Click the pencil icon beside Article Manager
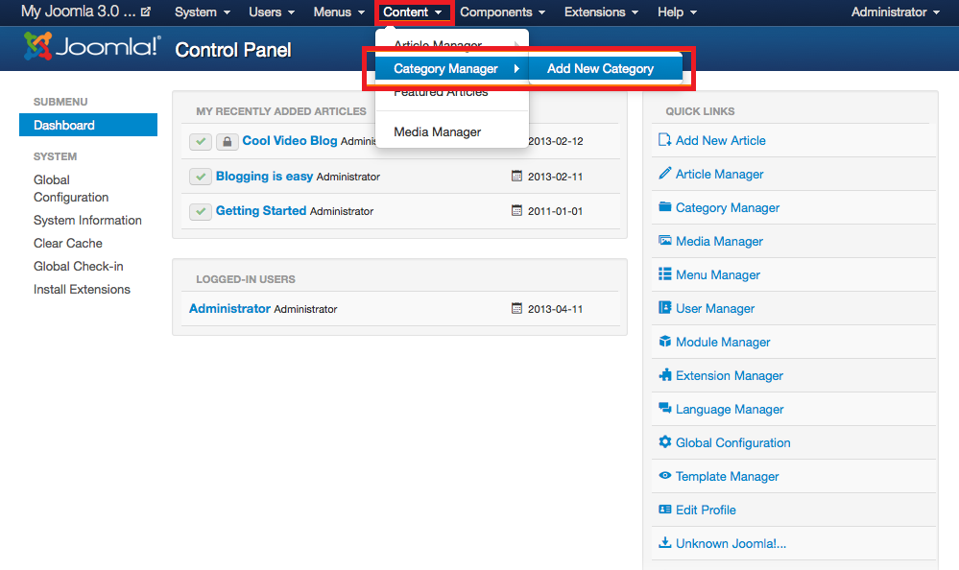 coord(665,174)
